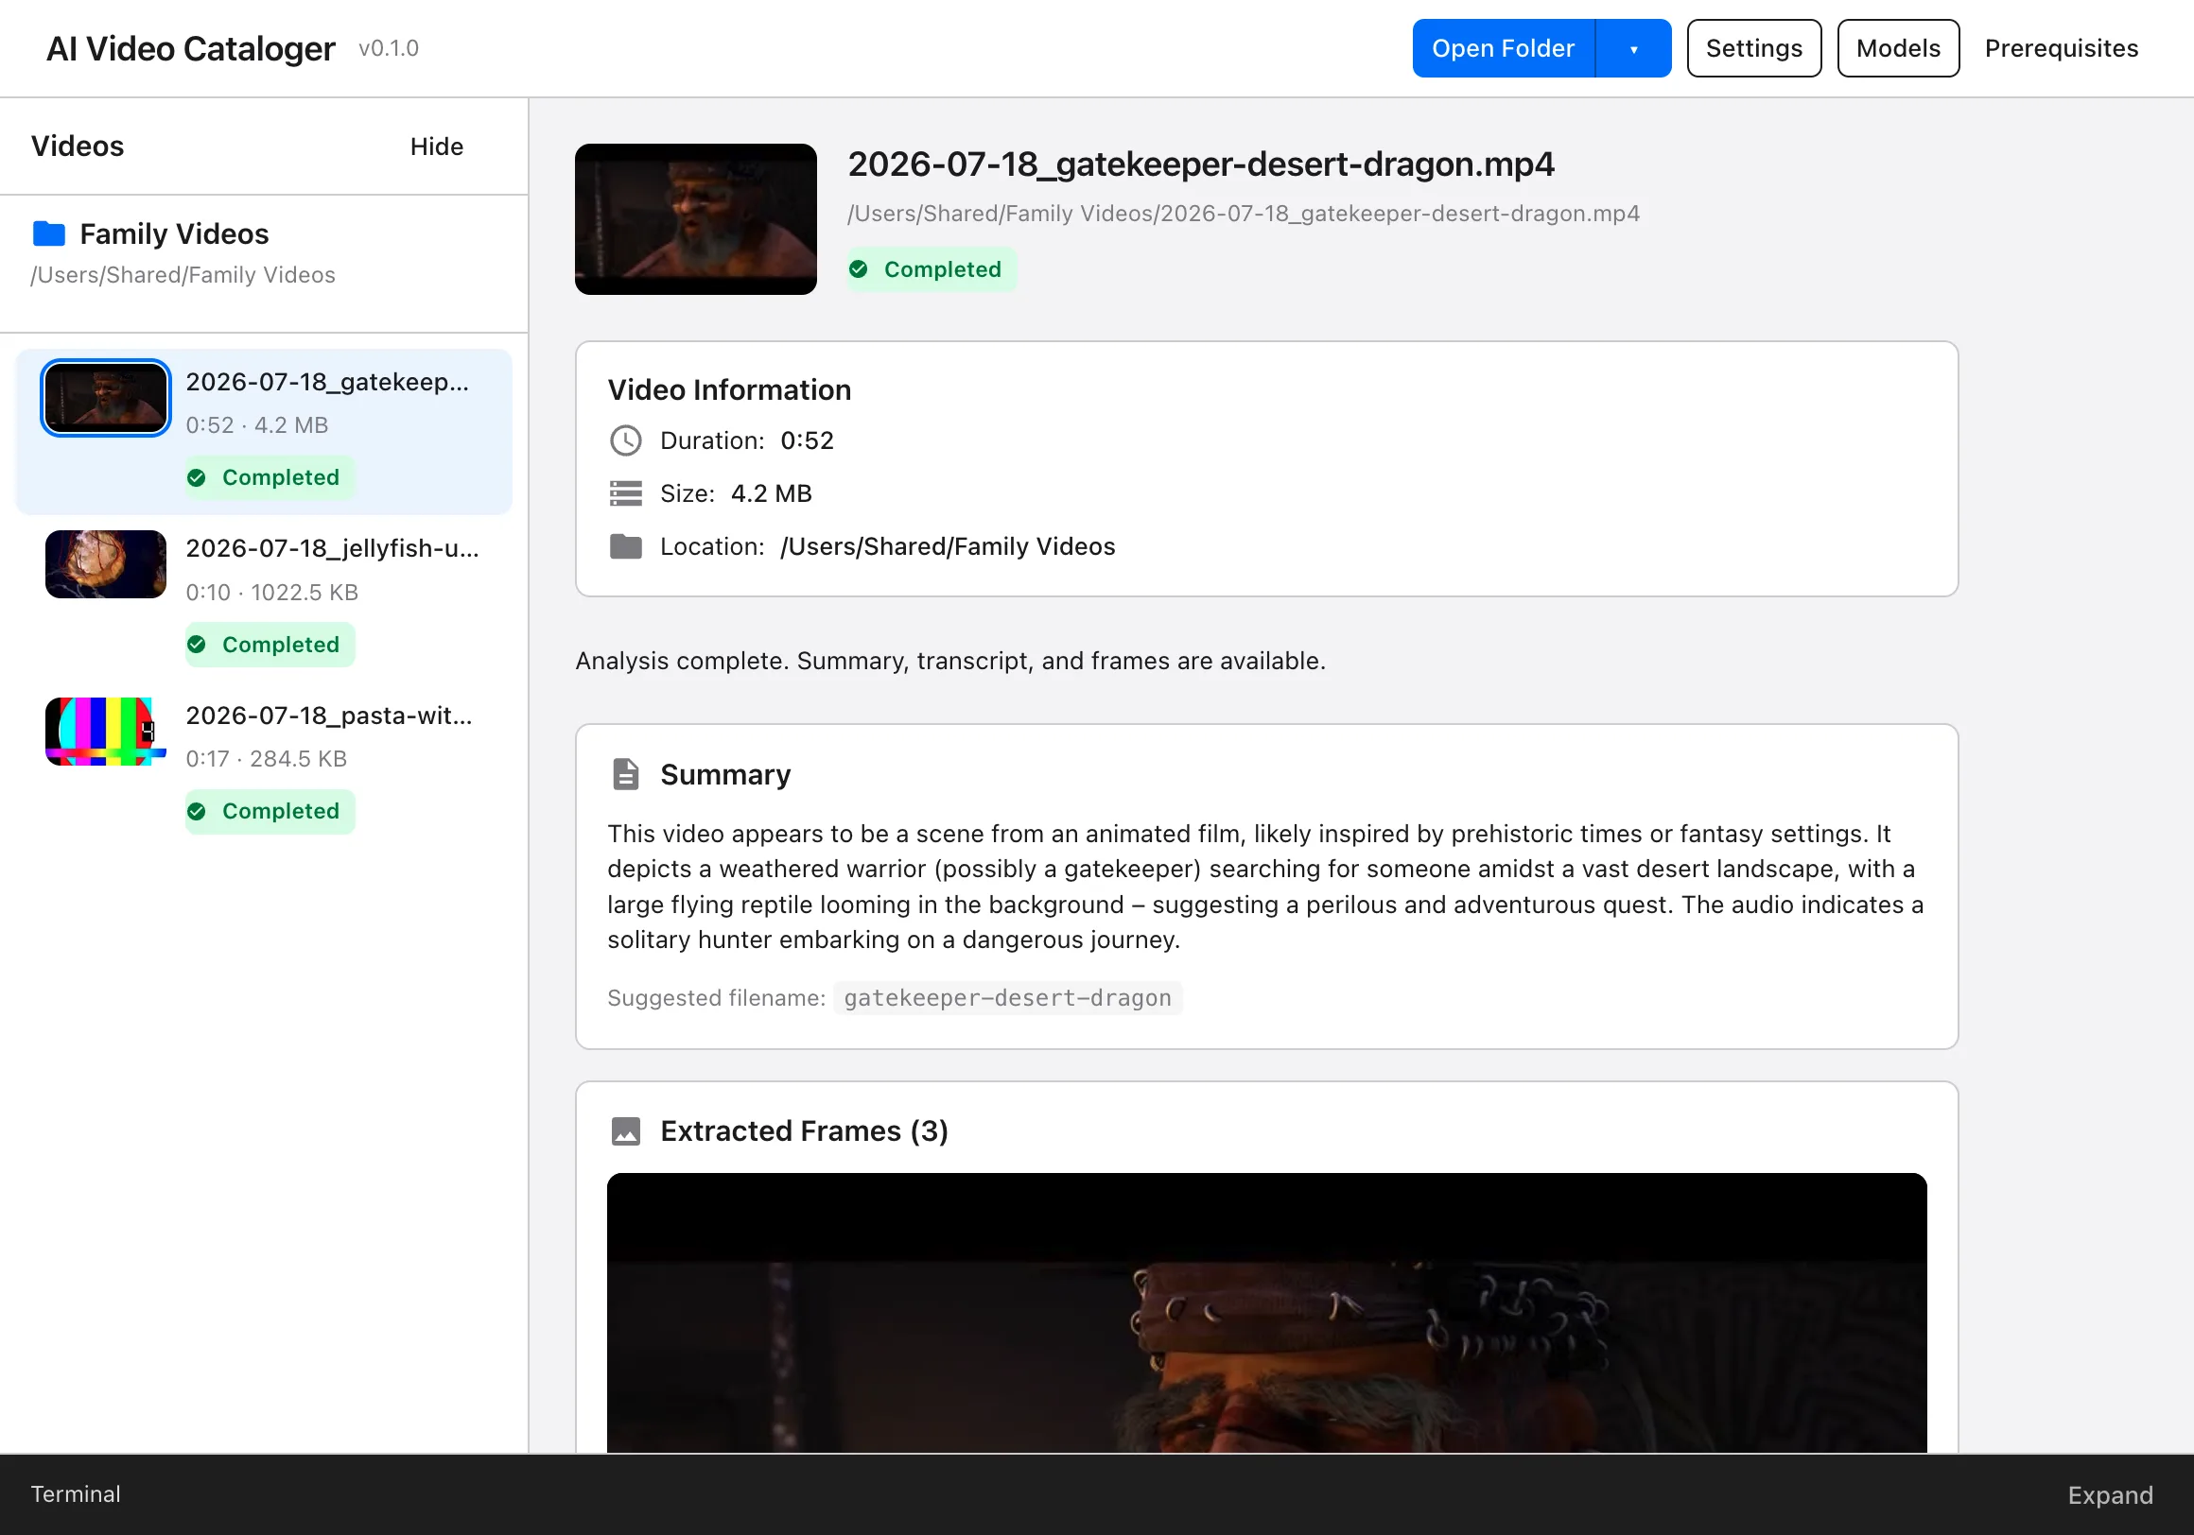This screenshot has height=1535, width=2194.
Task: Click the Size storage icon
Action: pyautogui.click(x=626, y=492)
